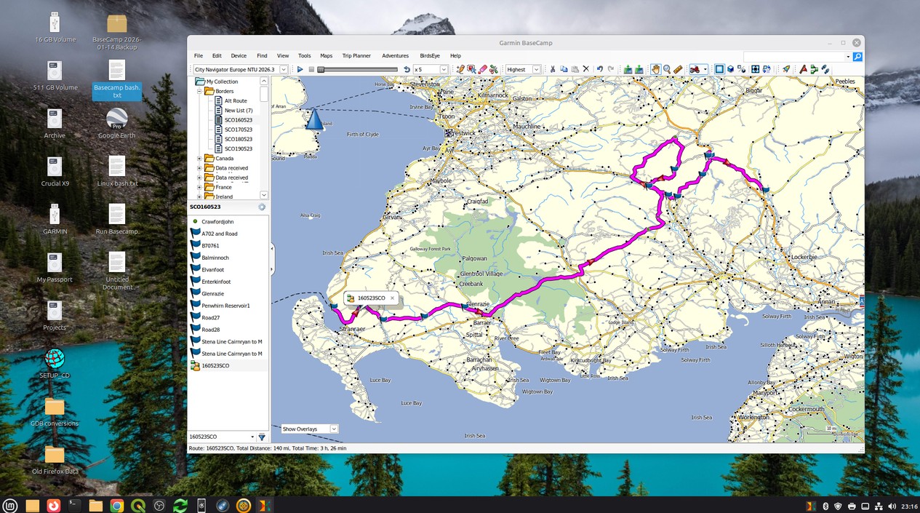Viewport: 920px width, 513px height.
Task: Open the BirdsEye menu
Action: pos(430,55)
